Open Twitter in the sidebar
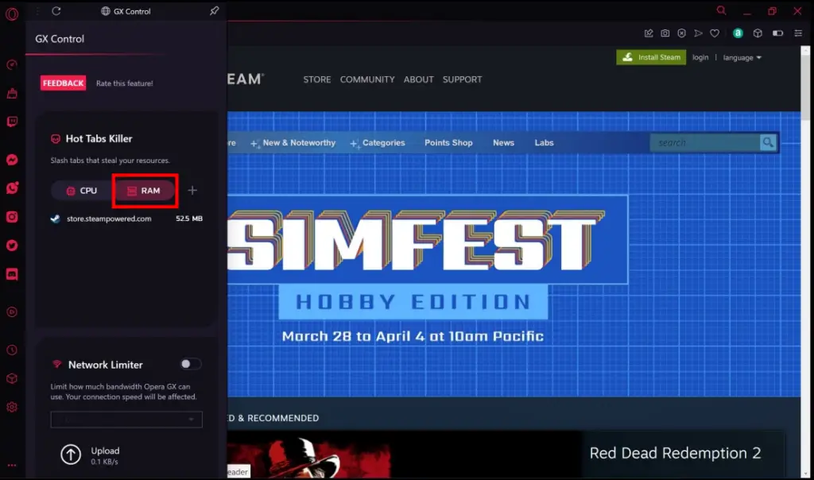Image resolution: width=814 pixels, height=480 pixels. [x=12, y=245]
